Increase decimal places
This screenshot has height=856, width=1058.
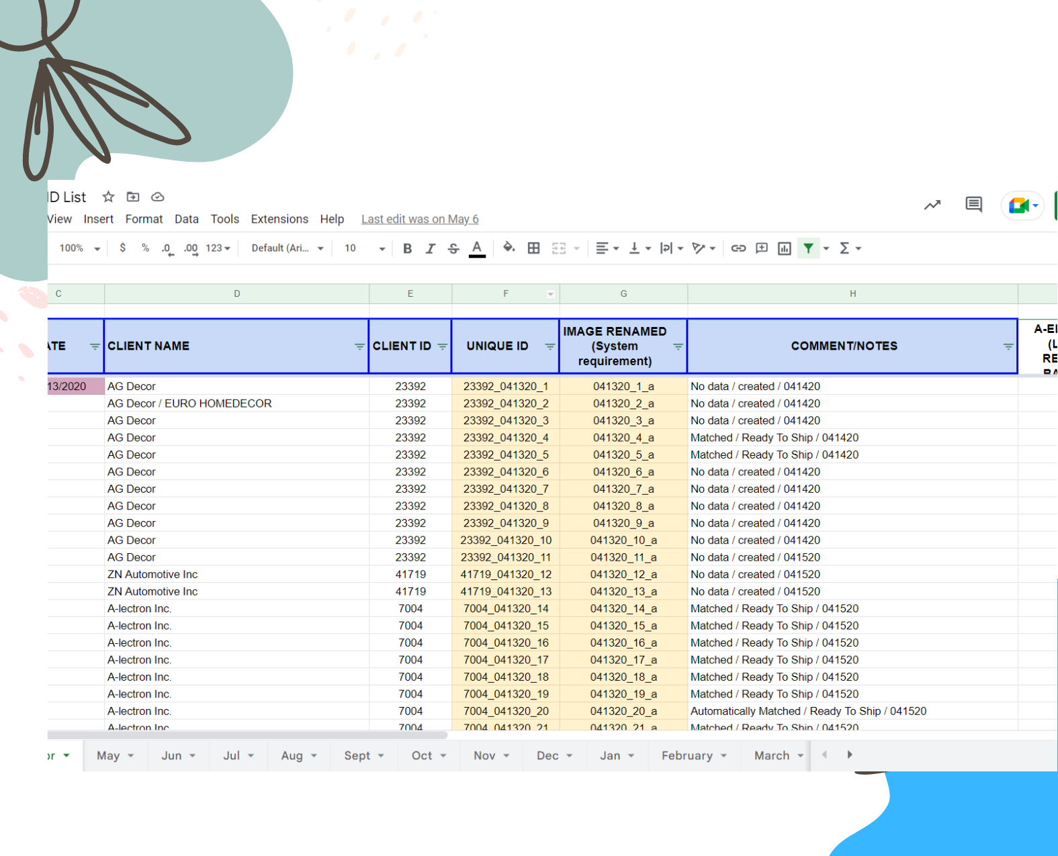(x=191, y=248)
